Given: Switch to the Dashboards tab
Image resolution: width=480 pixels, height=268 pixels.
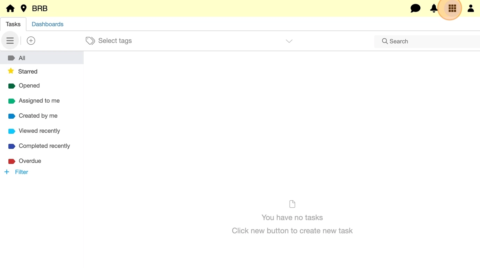Looking at the screenshot, I should tap(47, 24).
